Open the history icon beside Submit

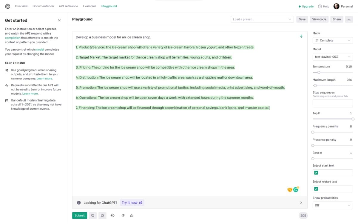112,215
